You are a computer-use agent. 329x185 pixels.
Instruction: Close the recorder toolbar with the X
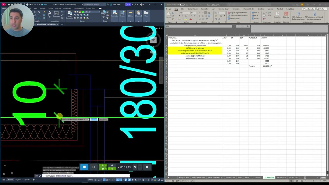click(147, 167)
